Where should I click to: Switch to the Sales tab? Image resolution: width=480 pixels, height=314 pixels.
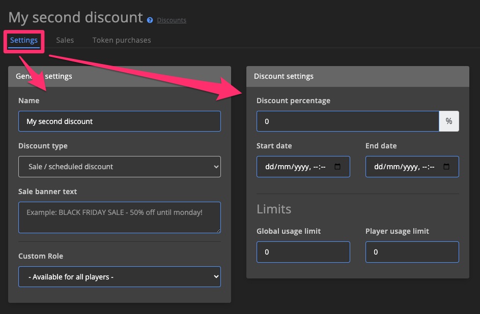65,40
